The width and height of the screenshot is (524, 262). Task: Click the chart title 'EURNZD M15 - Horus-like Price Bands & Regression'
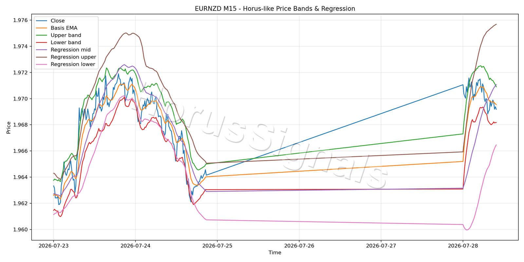click(x=275, y=9)
